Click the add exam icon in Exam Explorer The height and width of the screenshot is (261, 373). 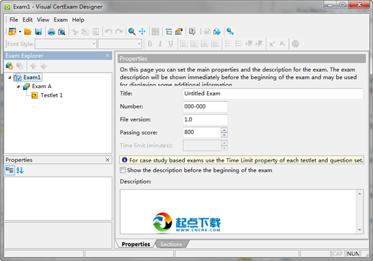(x=9, y=66)
